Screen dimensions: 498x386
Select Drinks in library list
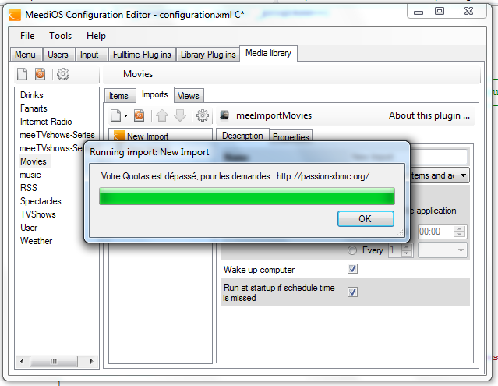tap(32, 95)
